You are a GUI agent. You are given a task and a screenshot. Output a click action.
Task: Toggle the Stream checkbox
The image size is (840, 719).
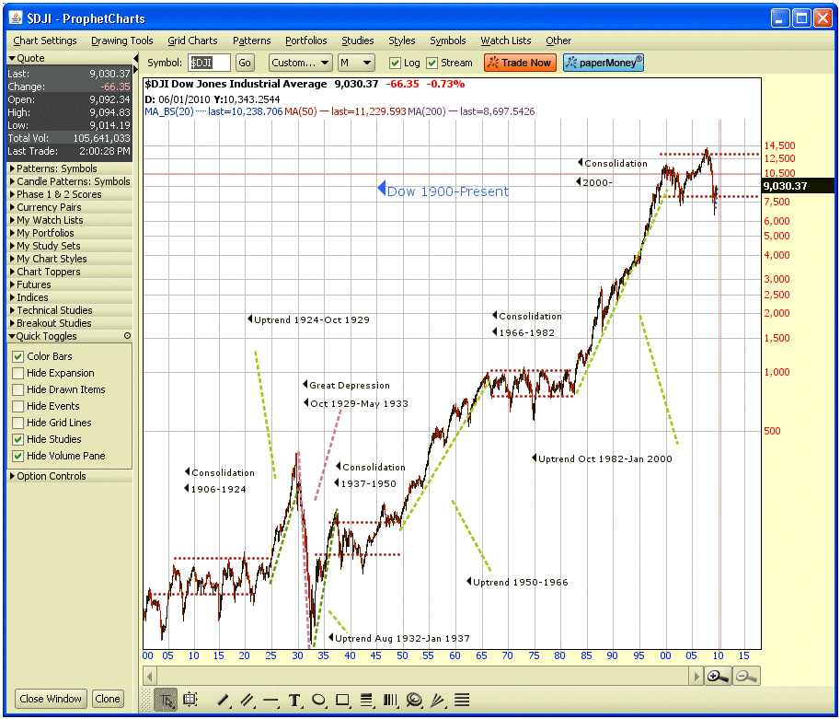coord(432,64)
